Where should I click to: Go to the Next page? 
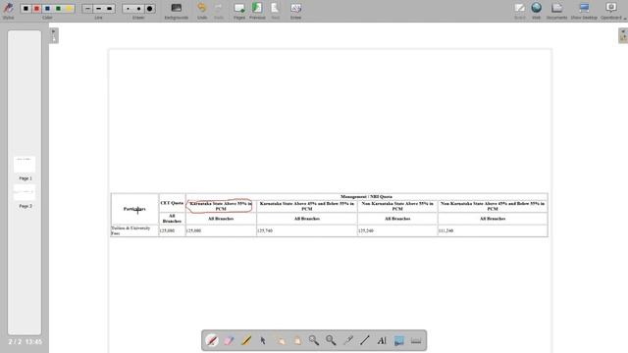pos(275,11)
